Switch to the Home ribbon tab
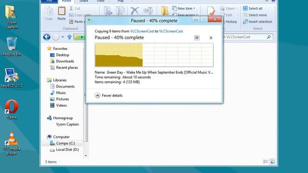 point(66,1)
